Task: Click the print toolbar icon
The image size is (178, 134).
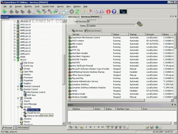Action: coord(96,11)
